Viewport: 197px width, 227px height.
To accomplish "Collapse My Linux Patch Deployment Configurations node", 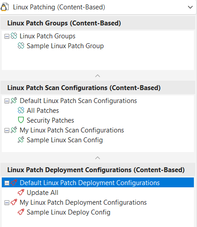I will click(7, 202).
